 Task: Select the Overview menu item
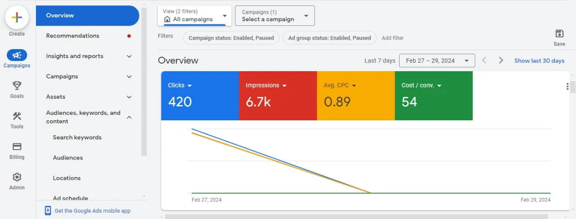coord(88,15)
